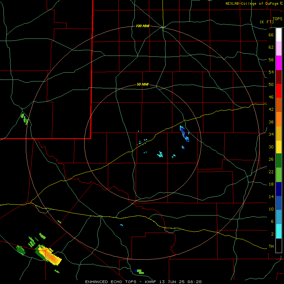
Task: Pick the cyan legend swatch
Action: click(x=279, y=231)
